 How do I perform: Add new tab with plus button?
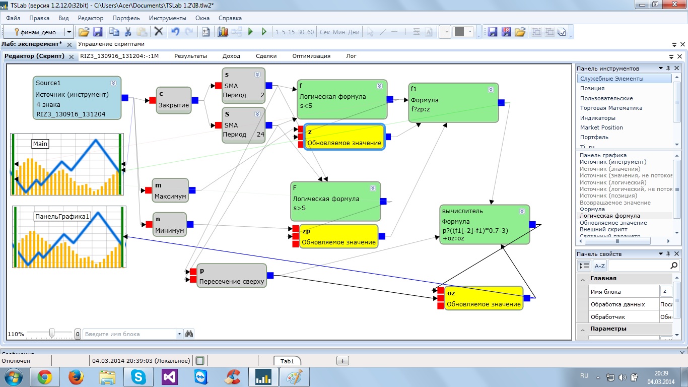point(342,361)
